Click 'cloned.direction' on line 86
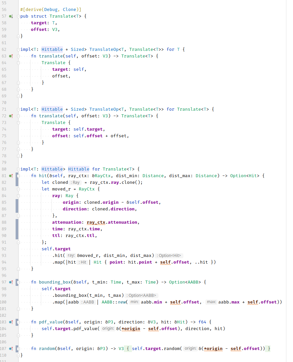This screenshot has height=362, width=293. coord(113,209)
